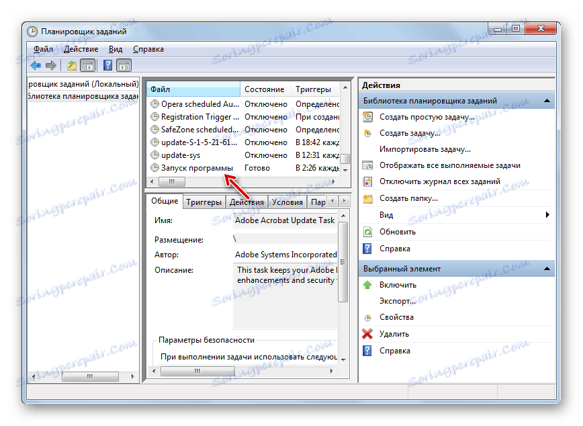Select the Библиотека планировщика tree node

pos(83,96)
